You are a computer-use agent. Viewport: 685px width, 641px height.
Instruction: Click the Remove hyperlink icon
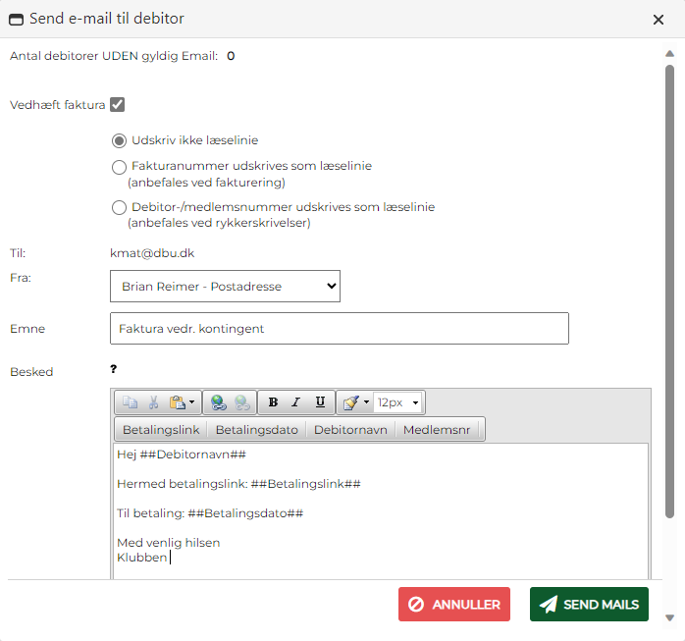[x=241, y=402]
